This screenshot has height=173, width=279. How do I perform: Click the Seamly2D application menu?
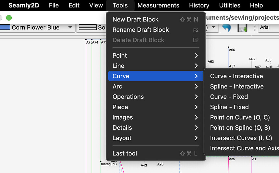pyautogui.click(x=24, y=5)
